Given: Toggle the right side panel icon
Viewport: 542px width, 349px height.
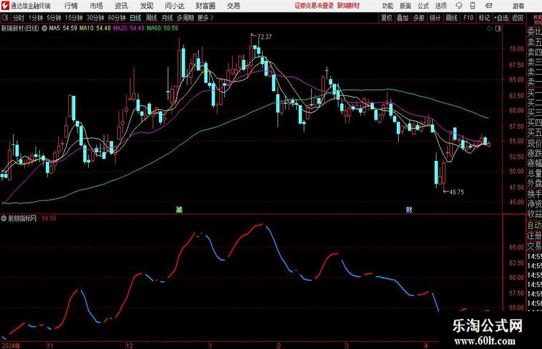Looking at the screenshot, I should (498, 29).
